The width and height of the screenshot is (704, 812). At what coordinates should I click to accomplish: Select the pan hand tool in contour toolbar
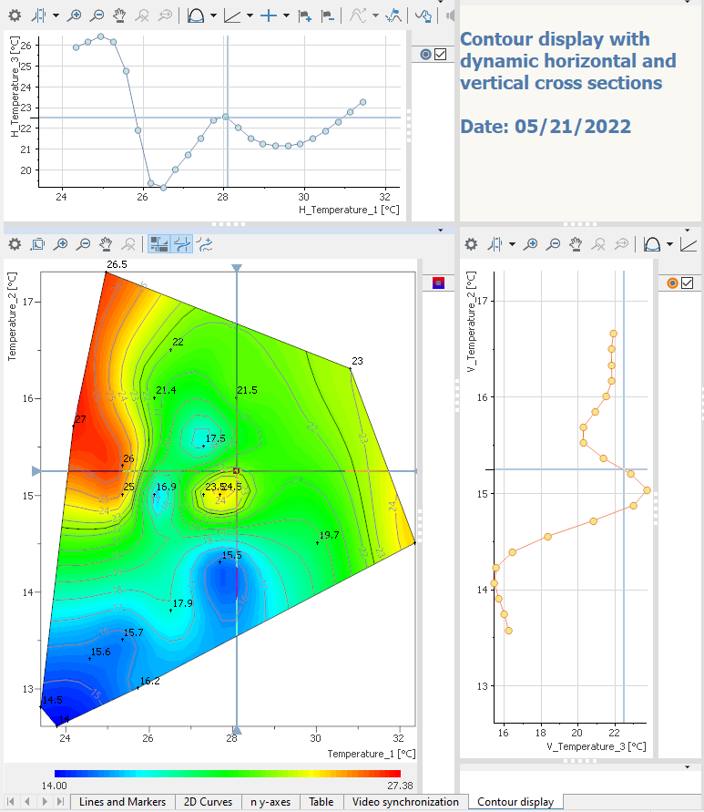[x=106, y=243]
